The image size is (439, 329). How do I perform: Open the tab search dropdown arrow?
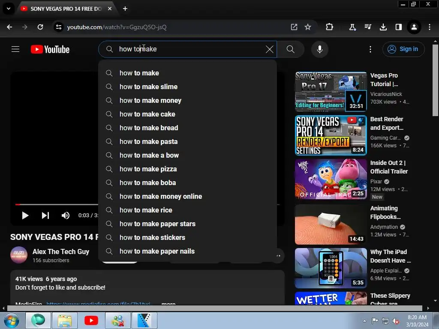coord(9,9)
